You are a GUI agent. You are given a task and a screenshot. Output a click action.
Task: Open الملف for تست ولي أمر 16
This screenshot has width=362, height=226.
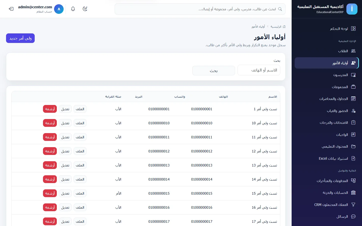pos(80,207)
